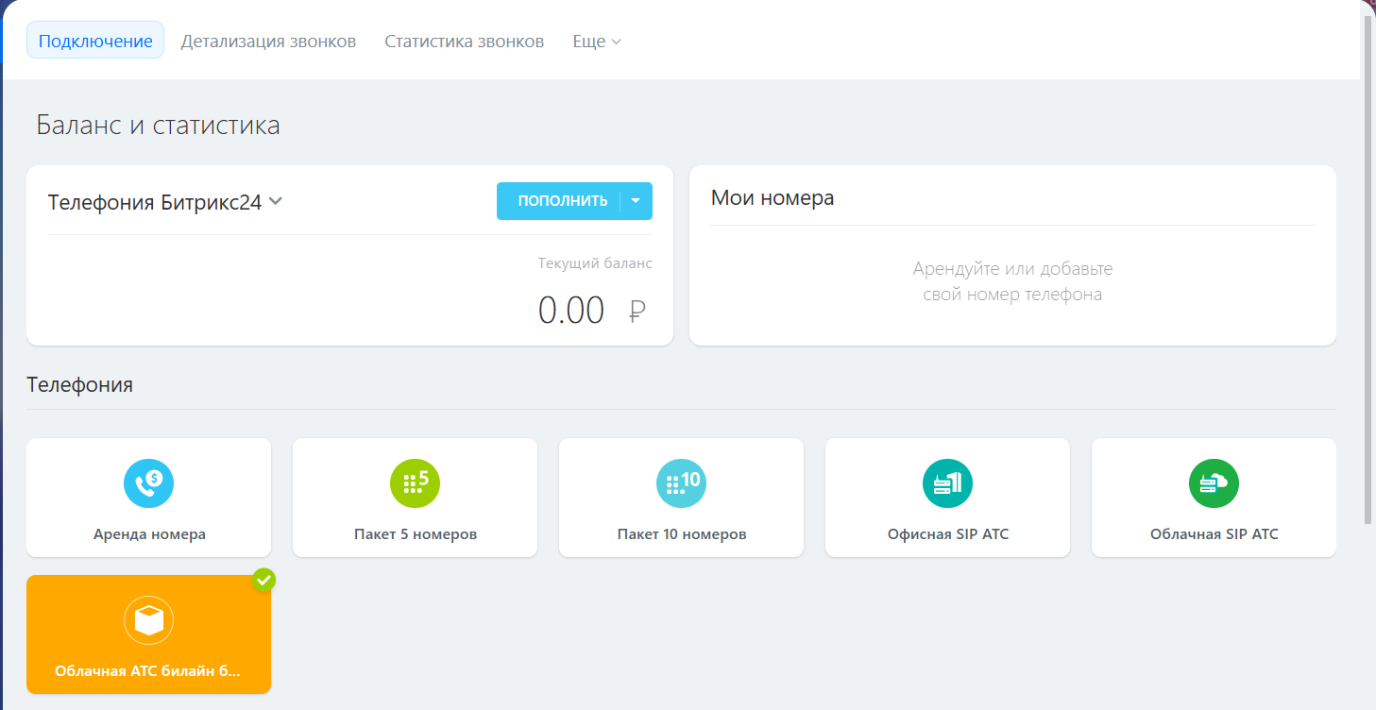Click the Аренда номера label
Image resolution: width=1376 pixels, height=710 pixels.
(x=149, y=534)
